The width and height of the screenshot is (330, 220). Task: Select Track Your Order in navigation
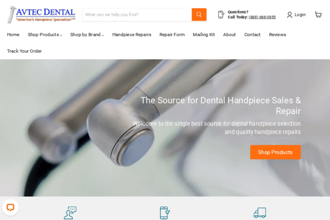[24, 51]
